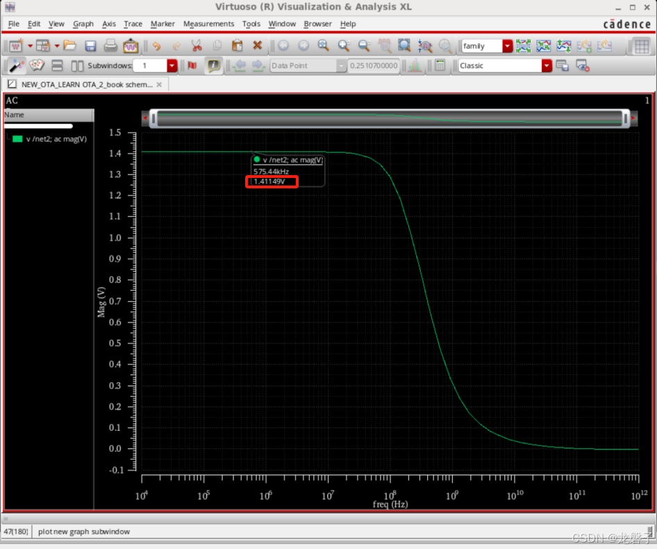Open the new subwindow dropdown arrow

click(57, 46)
